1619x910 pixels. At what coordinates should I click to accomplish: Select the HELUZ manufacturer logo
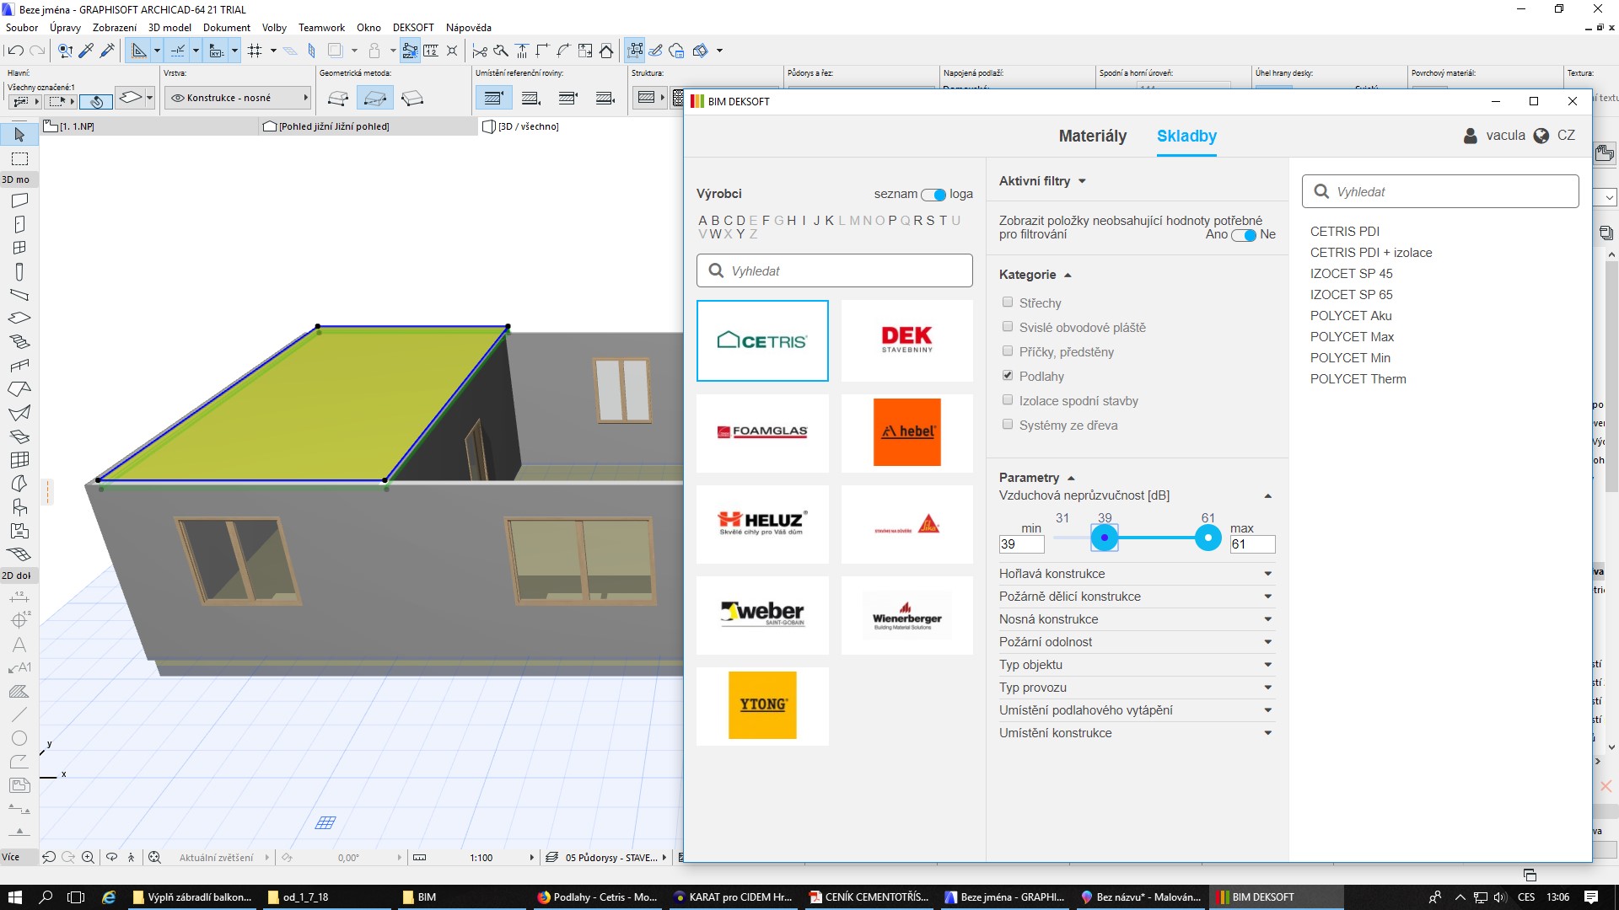coord(762,523)
